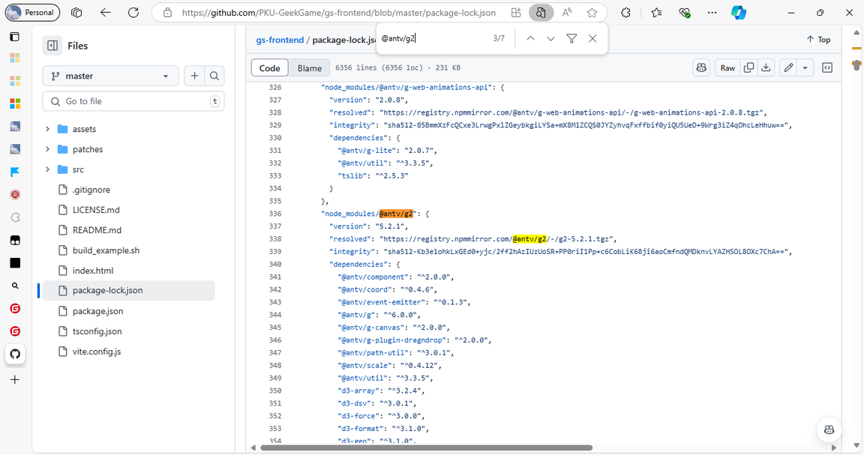Open find filter options
The image size is (864, 455).
coord(571,38)
